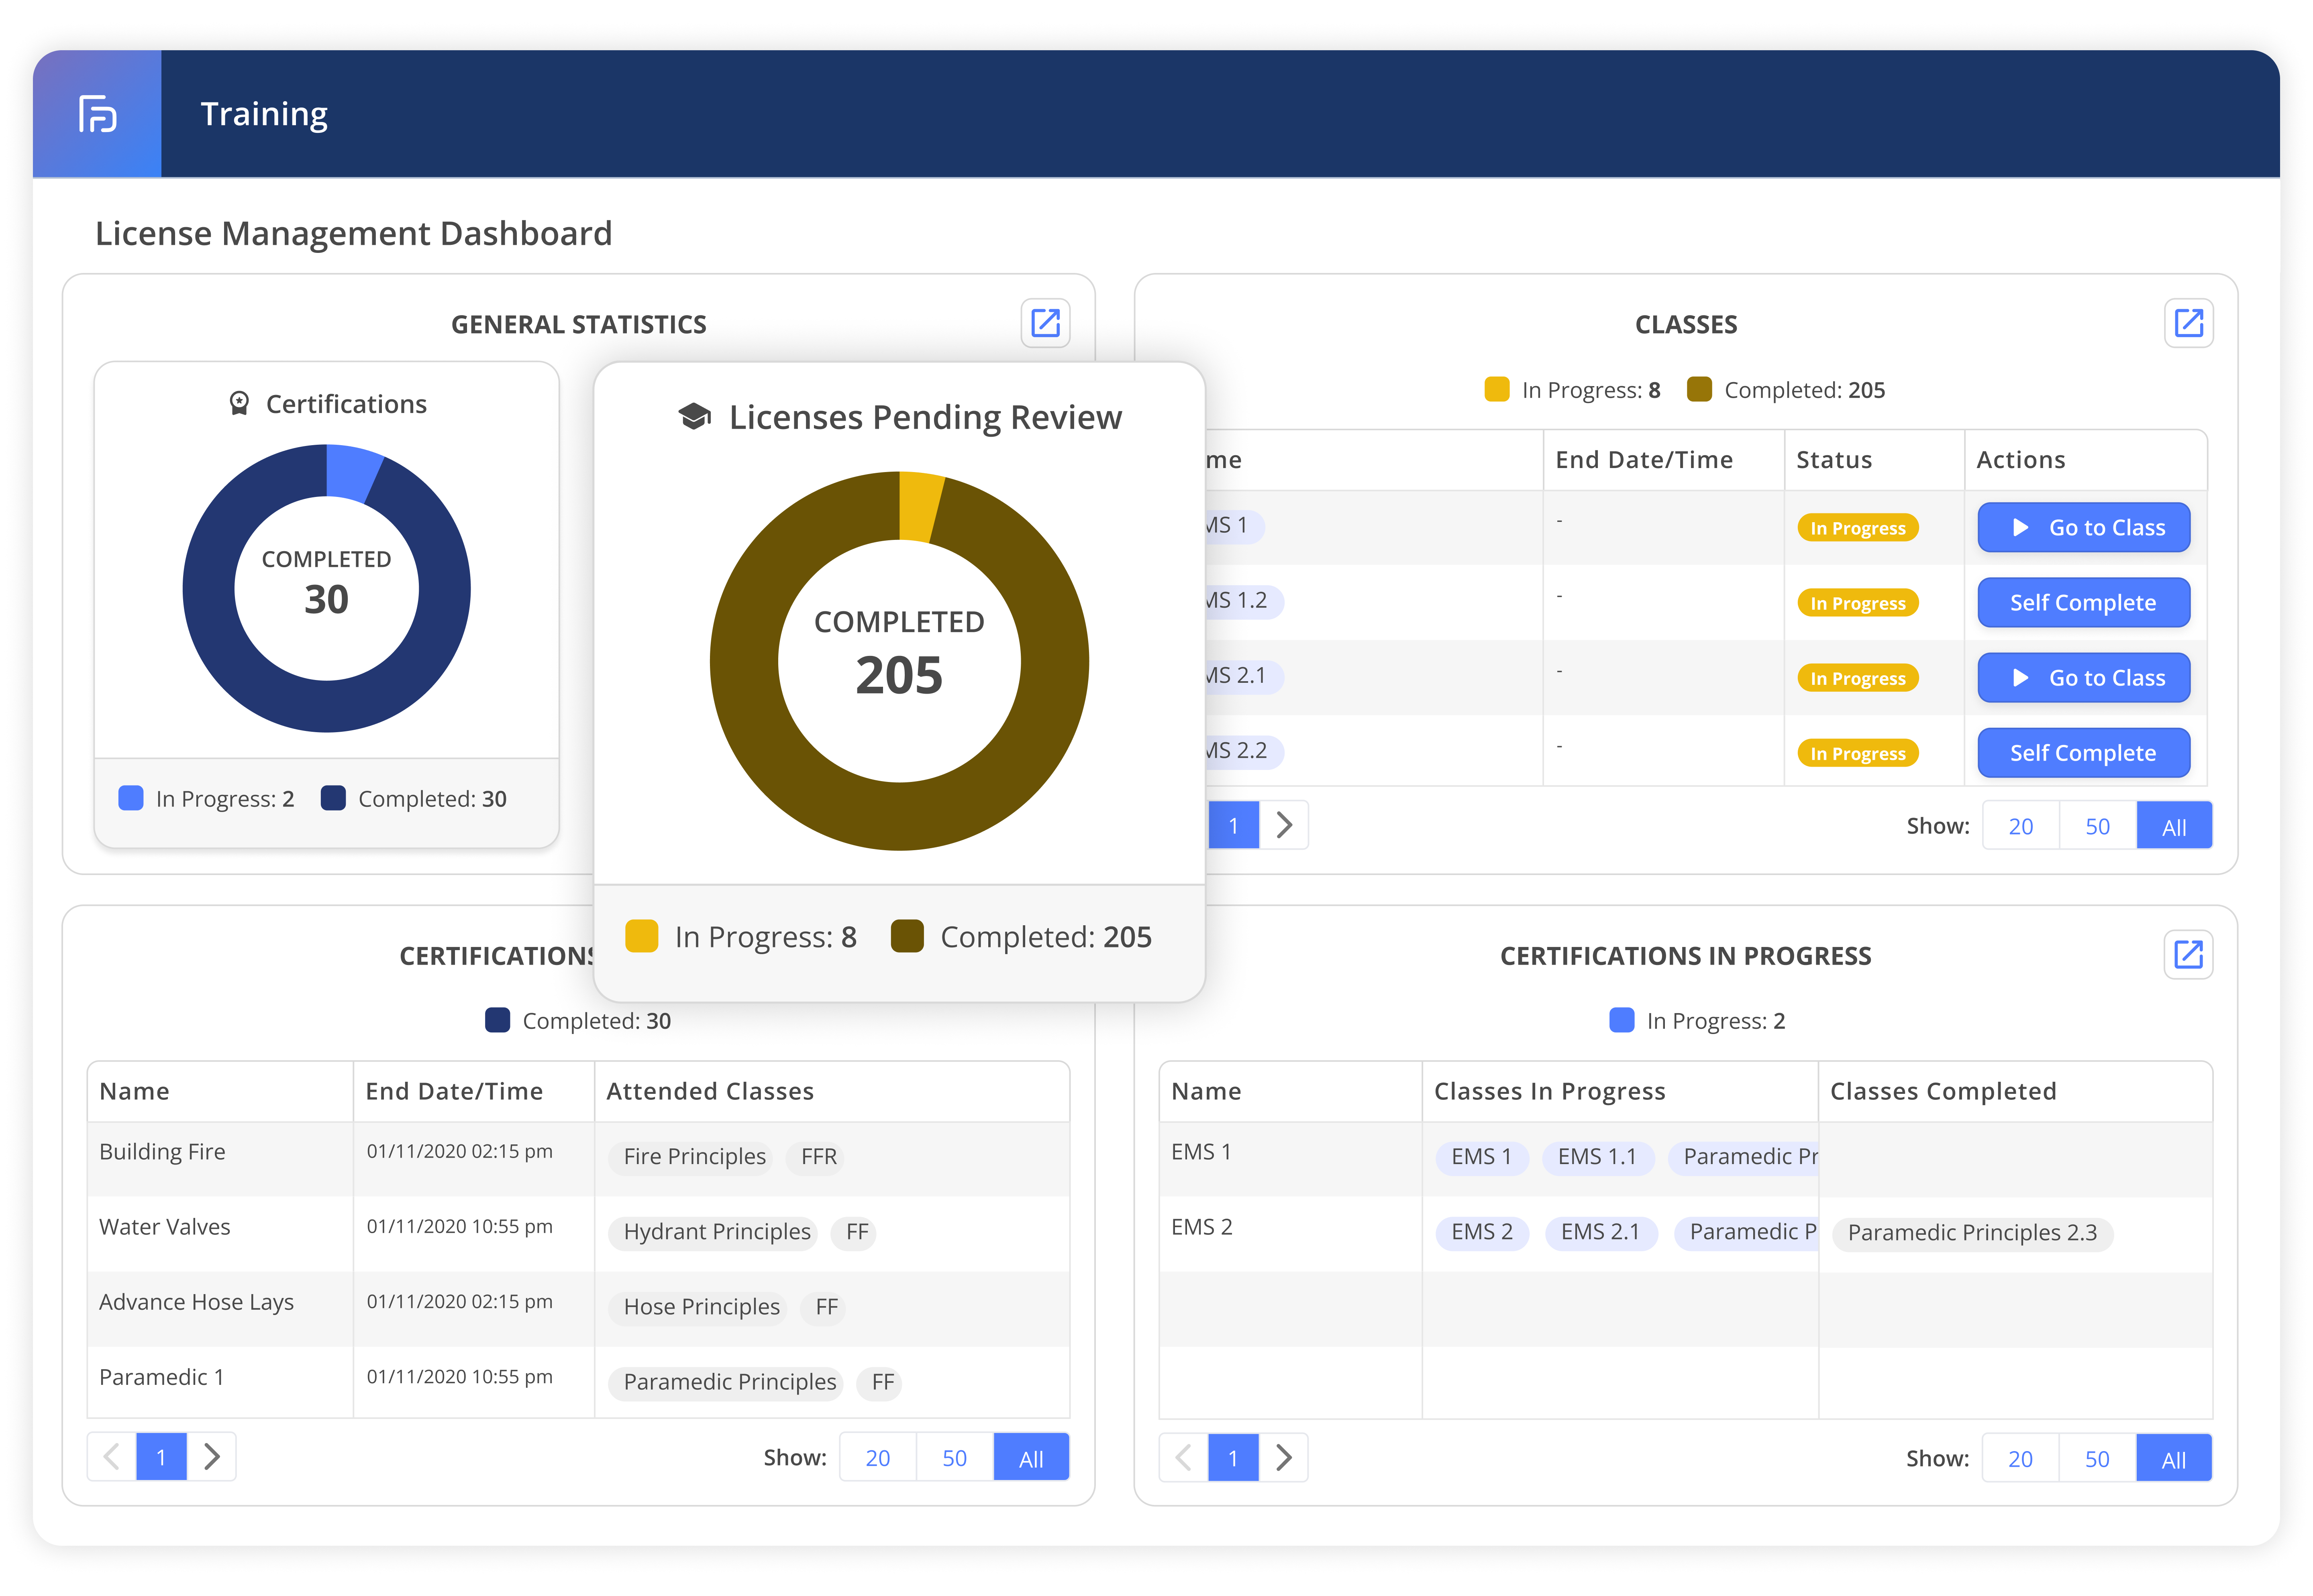Click the graduation cap icon
Screen dimensions: 2313x1596
694,417
